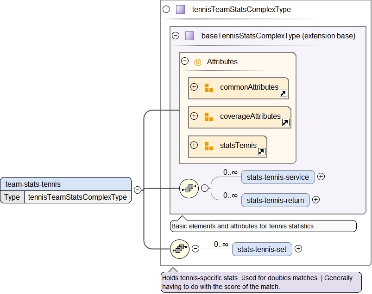Open commonAttributes reference link arrow
Image resolution: width=372 pixels, height=294 pixels.
click(x=283, y=93)
